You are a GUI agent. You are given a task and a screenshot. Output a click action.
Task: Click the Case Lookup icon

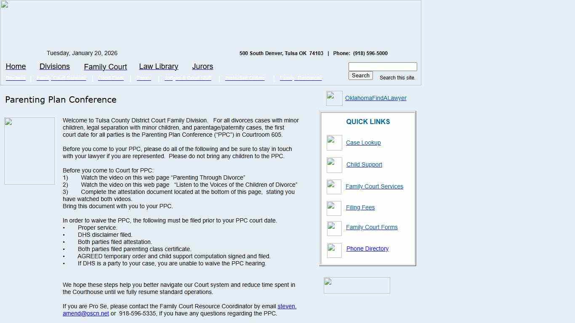333,143
